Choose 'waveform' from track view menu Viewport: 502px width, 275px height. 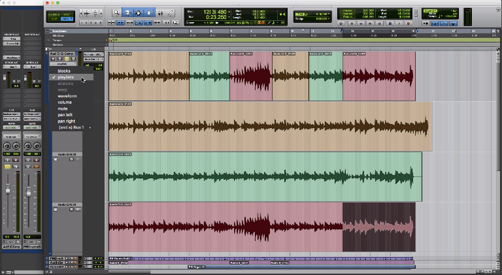tap(67, 96)
